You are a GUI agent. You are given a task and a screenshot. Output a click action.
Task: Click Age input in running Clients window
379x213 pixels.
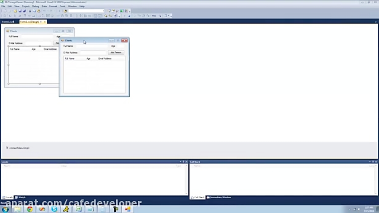[120, 46]
